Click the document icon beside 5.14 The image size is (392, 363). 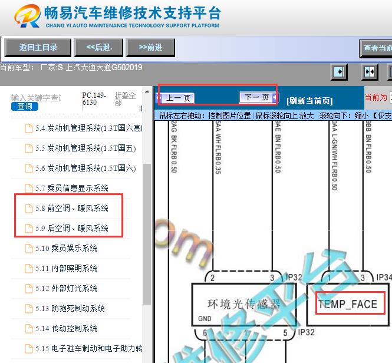(29, 328)
